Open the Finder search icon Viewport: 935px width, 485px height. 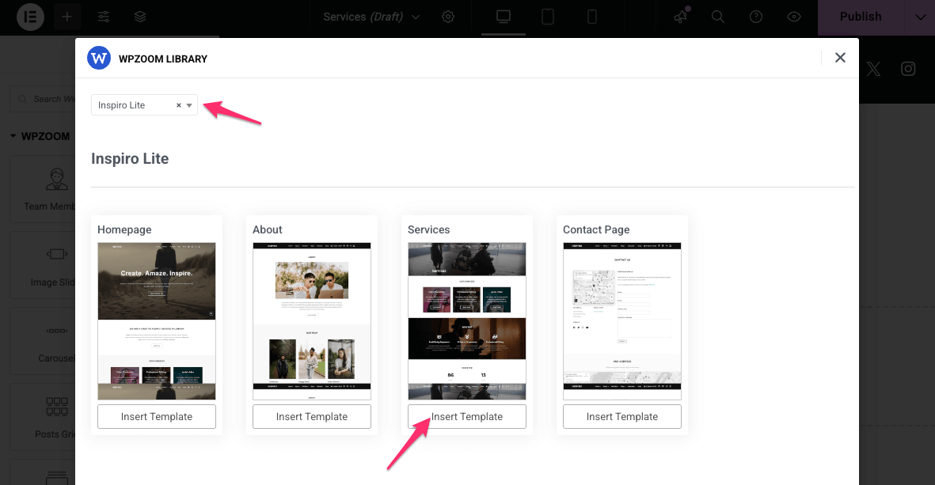pos(718,17)
